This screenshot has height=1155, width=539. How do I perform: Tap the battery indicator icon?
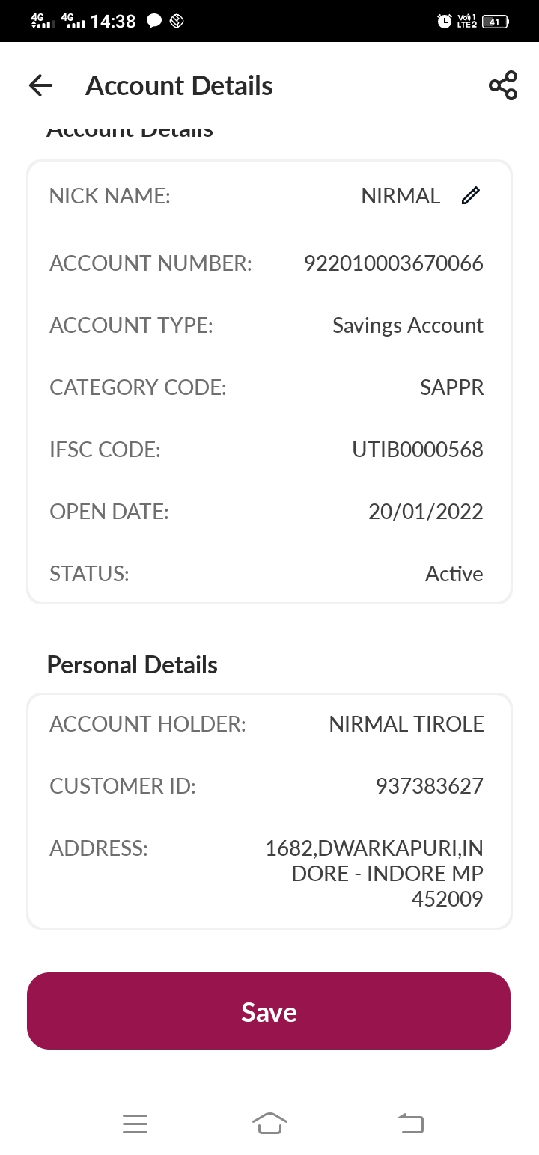496,22
